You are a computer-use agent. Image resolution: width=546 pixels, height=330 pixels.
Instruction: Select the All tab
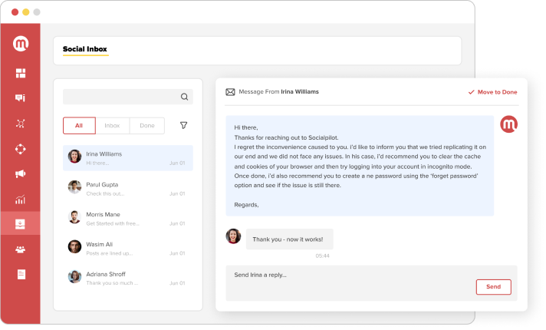pyautogui.click(x=79, y=125)
